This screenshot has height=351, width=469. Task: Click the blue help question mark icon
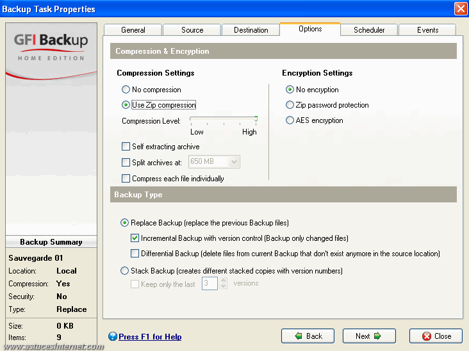click(113, 336)
